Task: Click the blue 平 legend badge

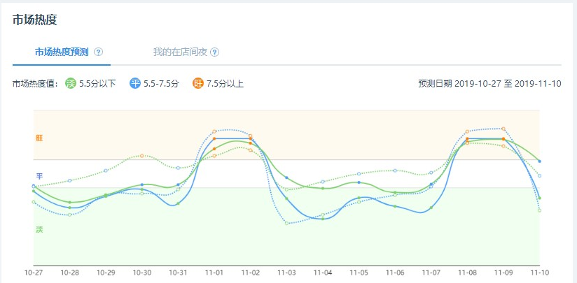Action: 135,84
